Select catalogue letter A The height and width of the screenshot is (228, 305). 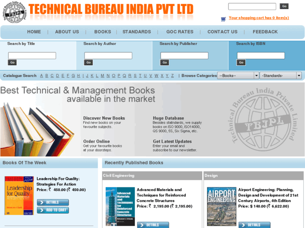click(42, 76)
